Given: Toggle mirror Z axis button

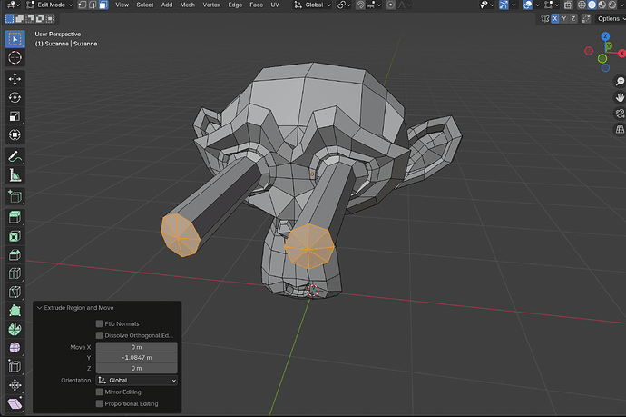Looking at the screenshot, I should [x=573, y=18].
